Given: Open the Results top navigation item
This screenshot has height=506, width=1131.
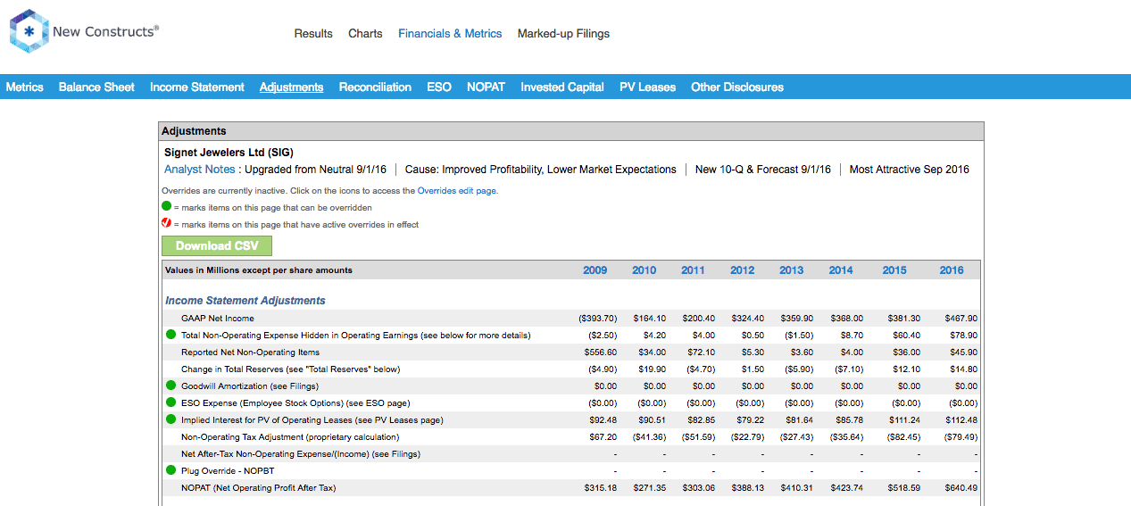Looking at the screenshot, I should 313,34.
